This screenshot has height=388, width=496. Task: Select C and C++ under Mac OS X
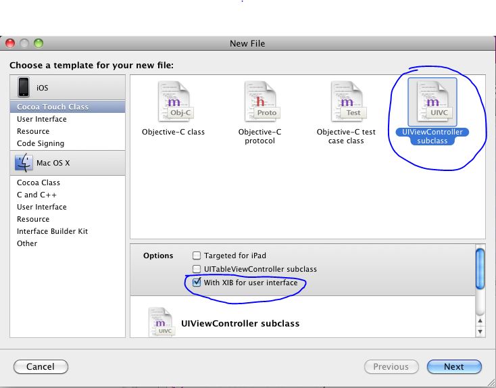tap(36, 195)
